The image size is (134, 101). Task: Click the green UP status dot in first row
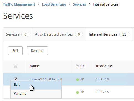click(x=78, y=80)
